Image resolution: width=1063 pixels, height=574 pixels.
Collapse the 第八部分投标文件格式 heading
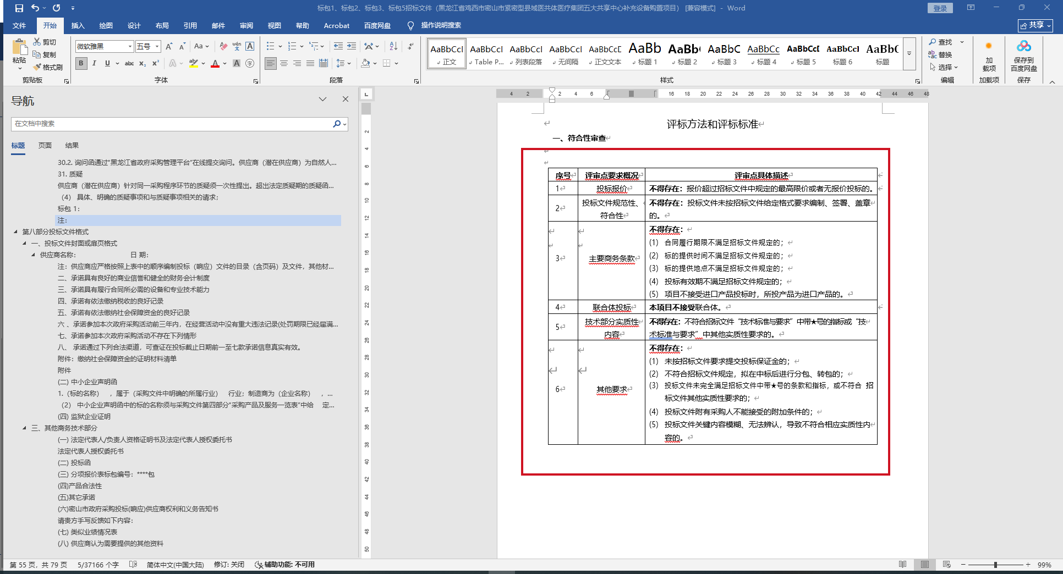coord(15,232)
